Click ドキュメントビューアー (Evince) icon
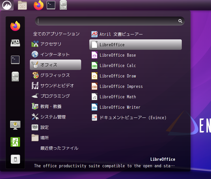Viewport: 211px width, 179px height. 94,117
